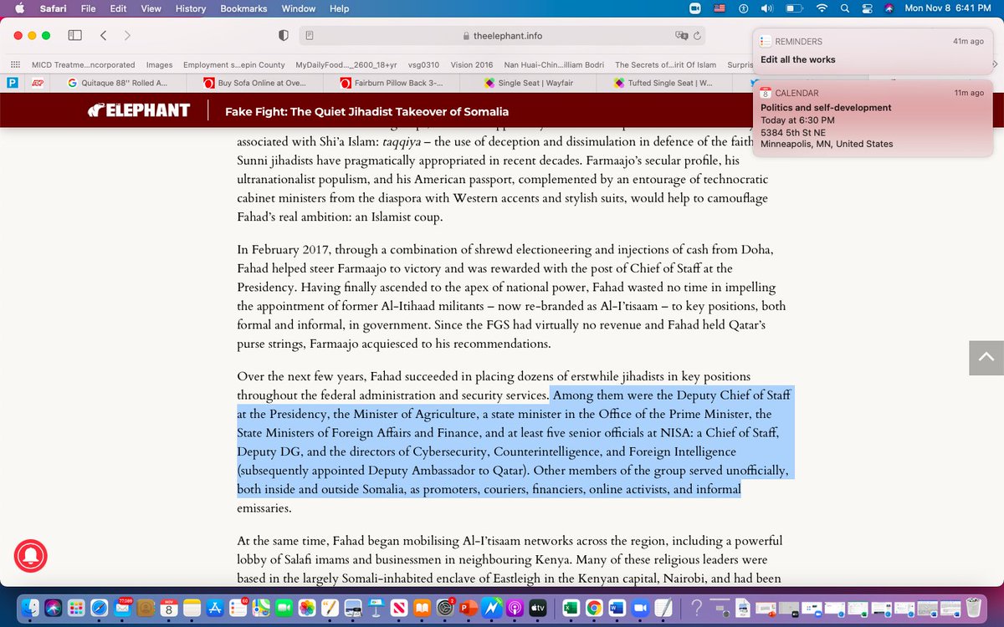
Task: Open Notes from the Dock
Action: 192,608
